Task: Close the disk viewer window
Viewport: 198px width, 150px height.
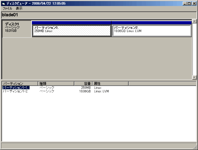Action: [194, 3]
